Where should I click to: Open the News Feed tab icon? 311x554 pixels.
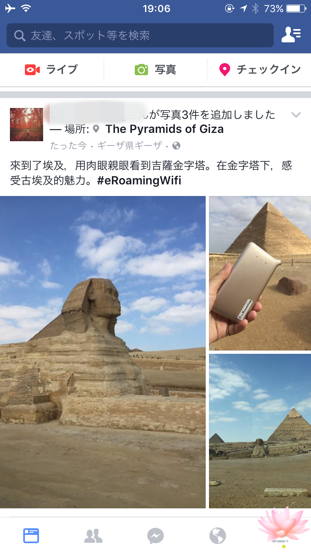(31, 536)
